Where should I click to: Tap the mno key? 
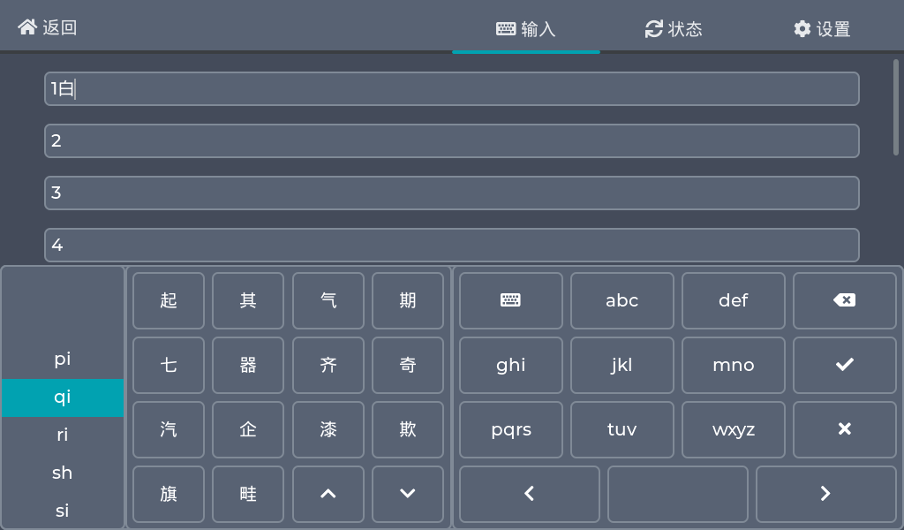[734, 365]
